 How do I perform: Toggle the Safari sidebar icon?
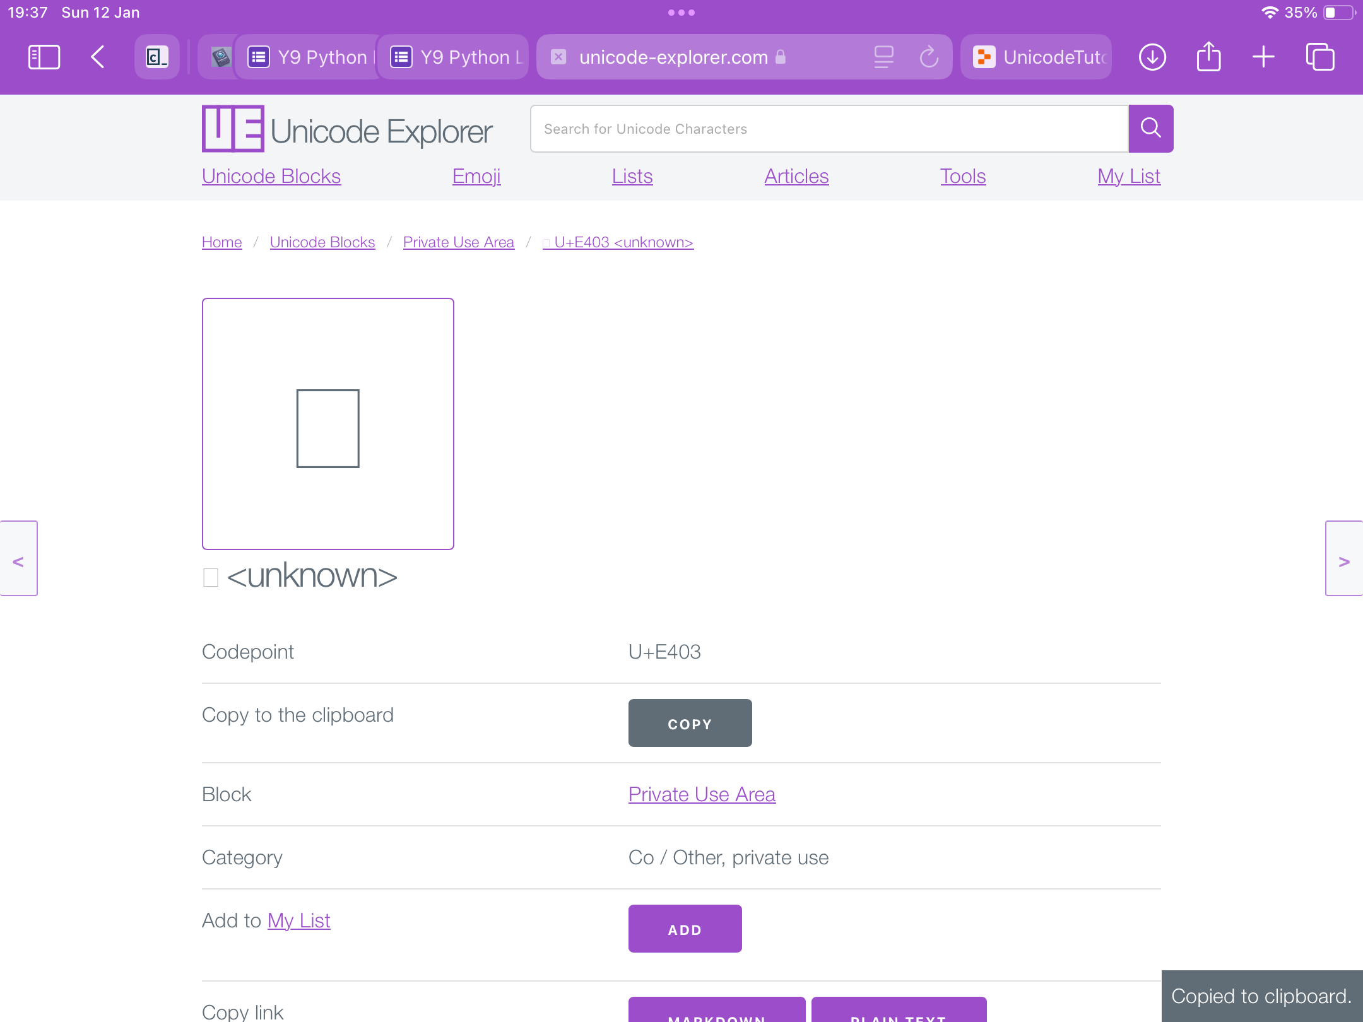(44, 57)
